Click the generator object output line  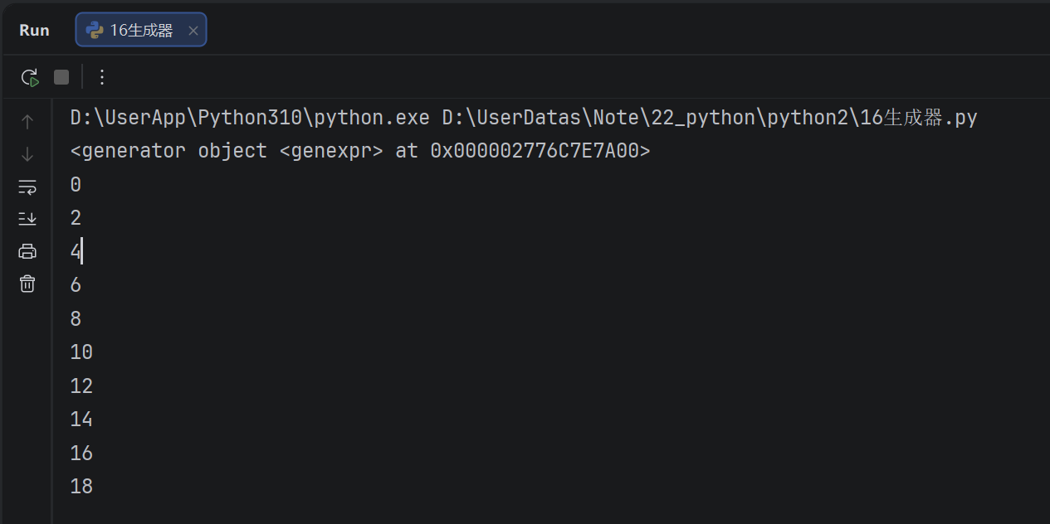pos(360,151)
